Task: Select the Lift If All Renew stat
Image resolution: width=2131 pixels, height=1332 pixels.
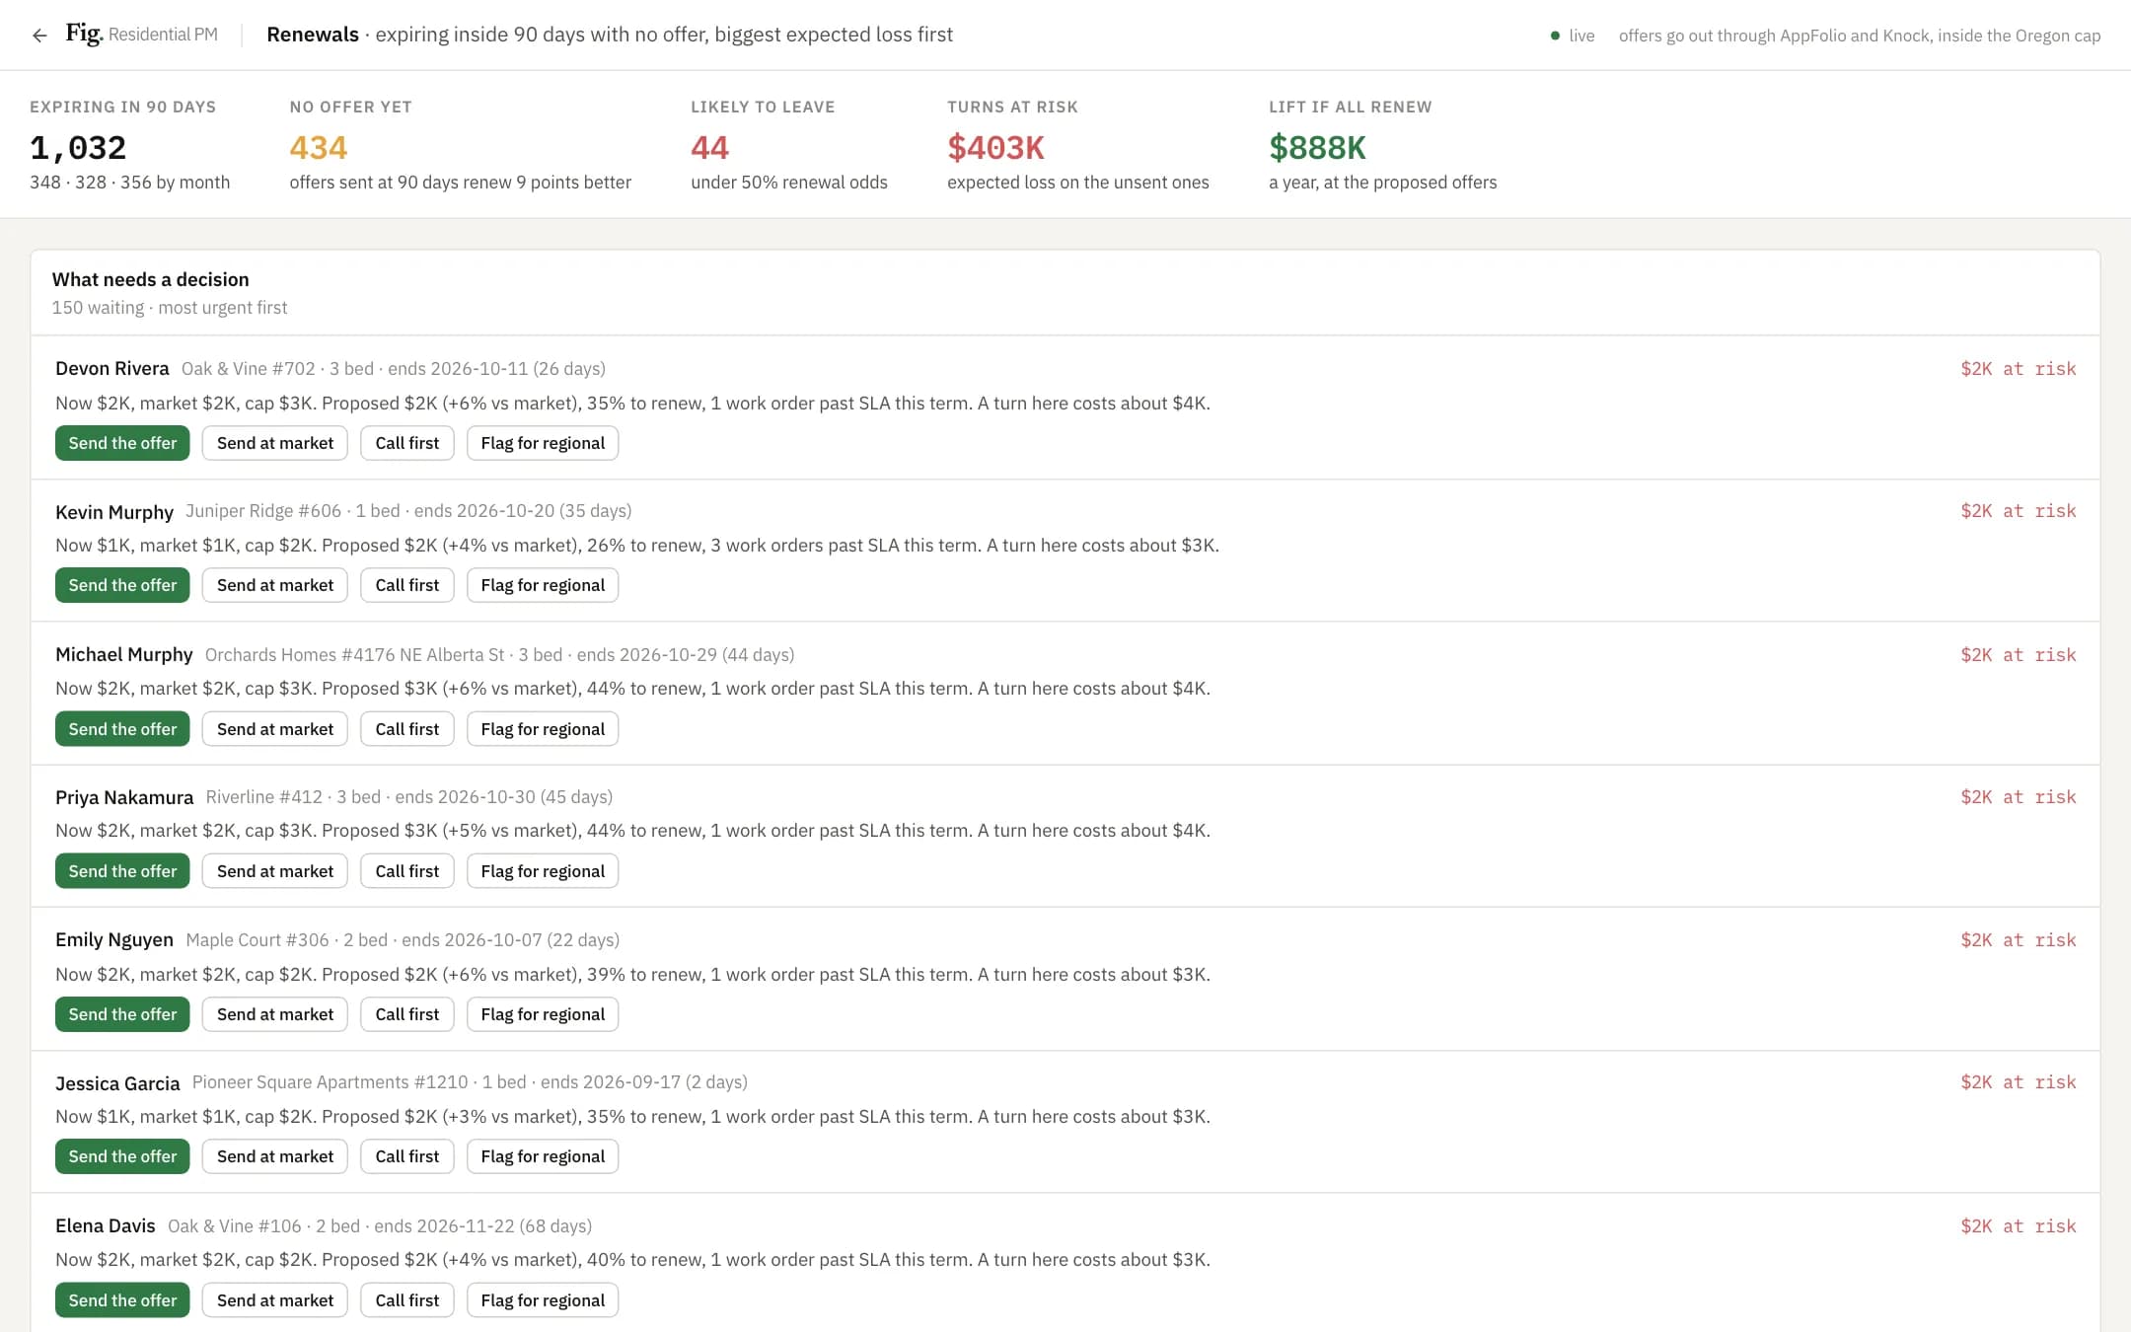Action: 1383,145
